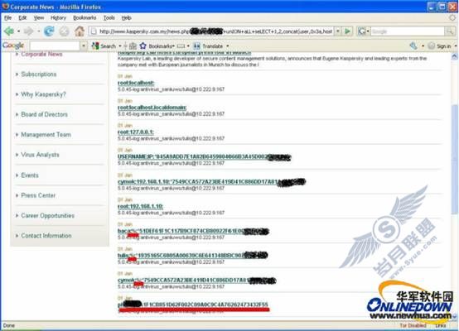
Task: Click the green Go arrow beside the URL
Action: (347, 31)
